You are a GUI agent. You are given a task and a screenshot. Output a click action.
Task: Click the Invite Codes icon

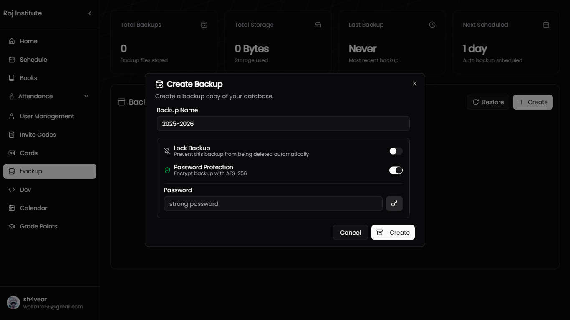click(x=12, y=135)
